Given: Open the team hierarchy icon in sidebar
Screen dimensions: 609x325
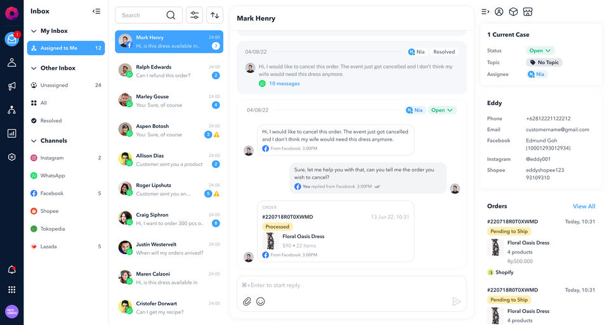Looking at the screenshot, I should pos(11,110).
